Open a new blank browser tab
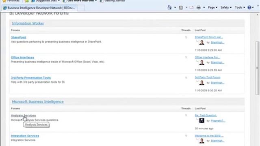 [81, 8]
